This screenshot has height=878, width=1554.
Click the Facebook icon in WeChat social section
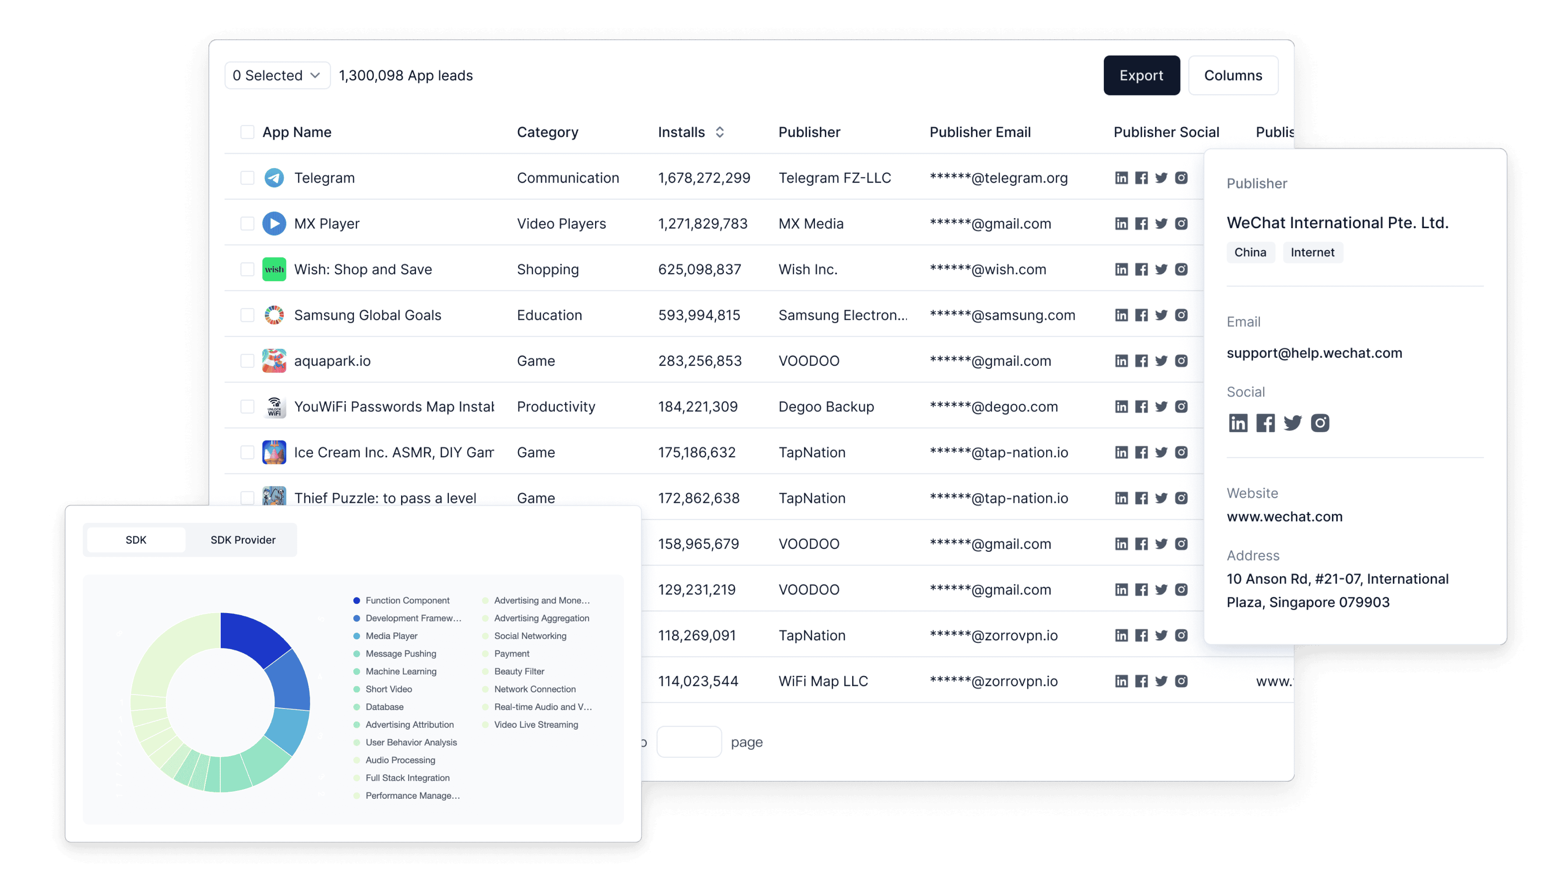(x=1265, y=423)
